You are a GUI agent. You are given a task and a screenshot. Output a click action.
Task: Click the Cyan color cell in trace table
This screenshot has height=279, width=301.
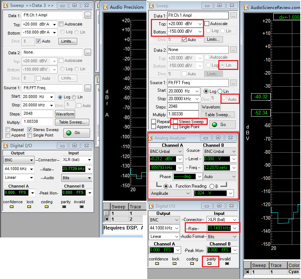tap(294, 272)
